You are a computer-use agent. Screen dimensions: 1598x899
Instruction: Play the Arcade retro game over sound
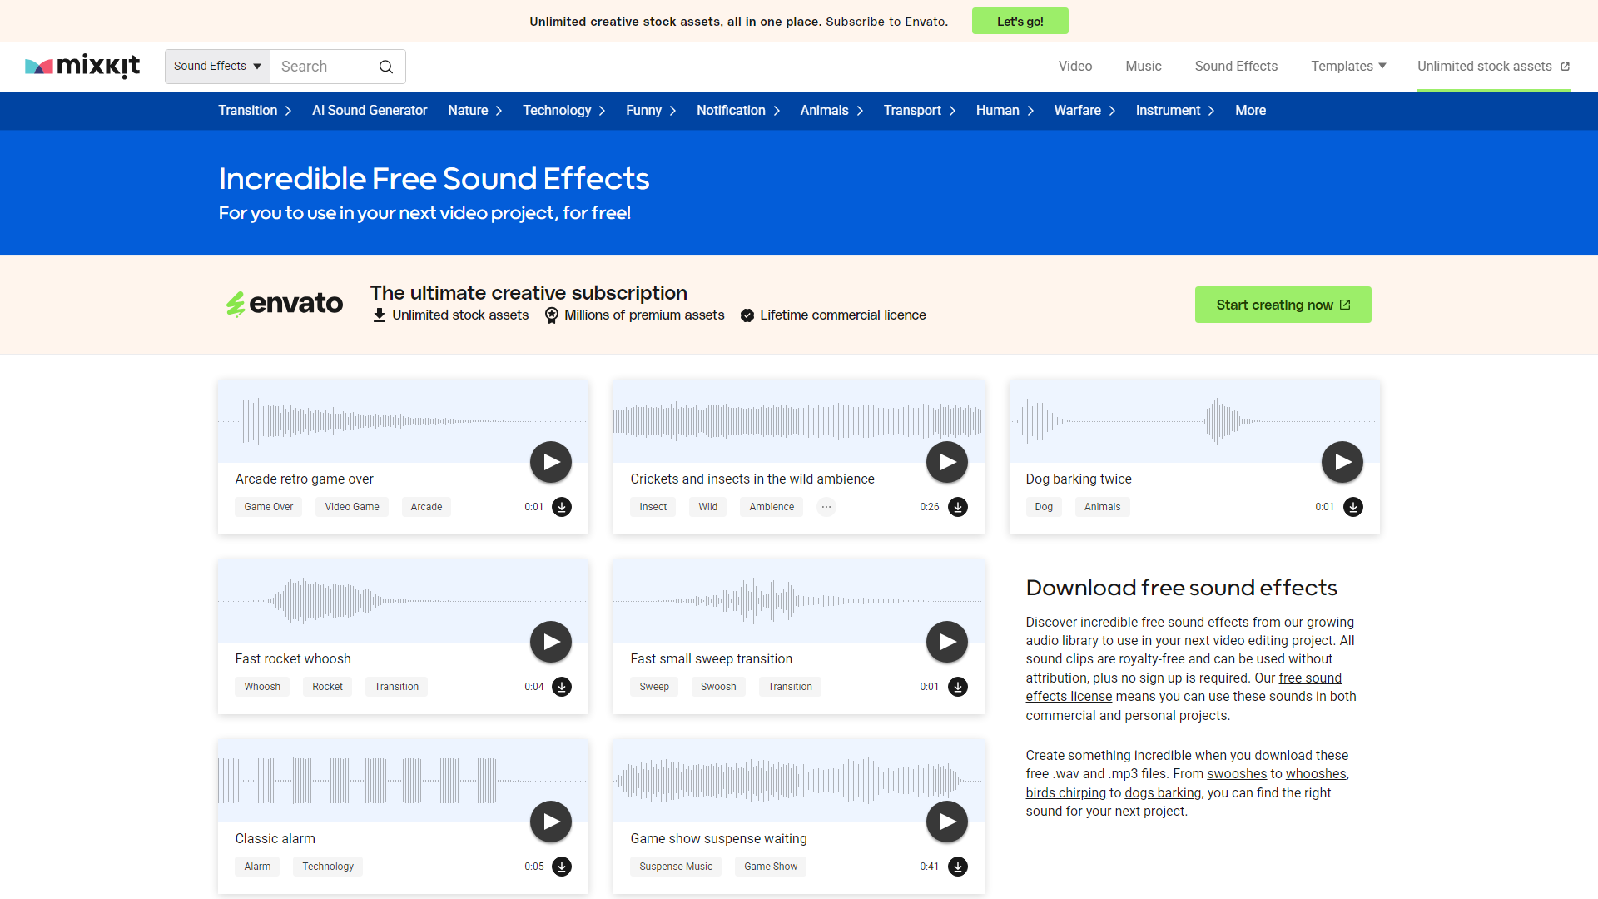pyautogui.click(x=551, y=462)
